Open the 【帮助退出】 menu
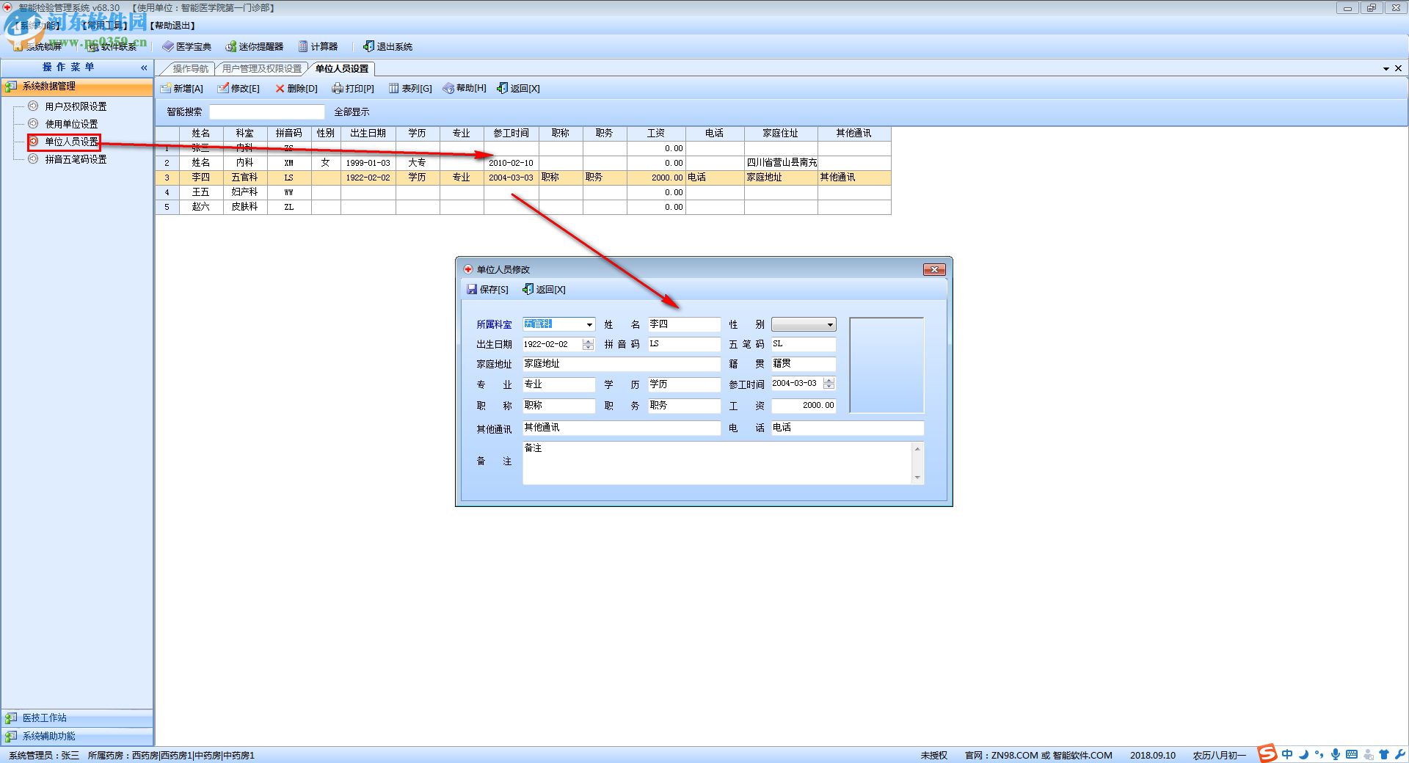Screen dimensions: 1409x763 pos(173,26)
